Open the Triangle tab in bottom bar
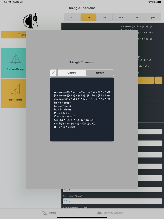The height and width of the screenshot is (219, 164). [x=49, y=213]
